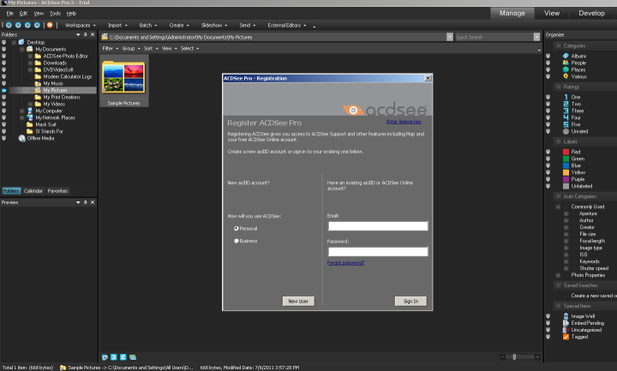Click the Sign In button
This screenshot has width=617, height=371.
click(x=410, y=302)
